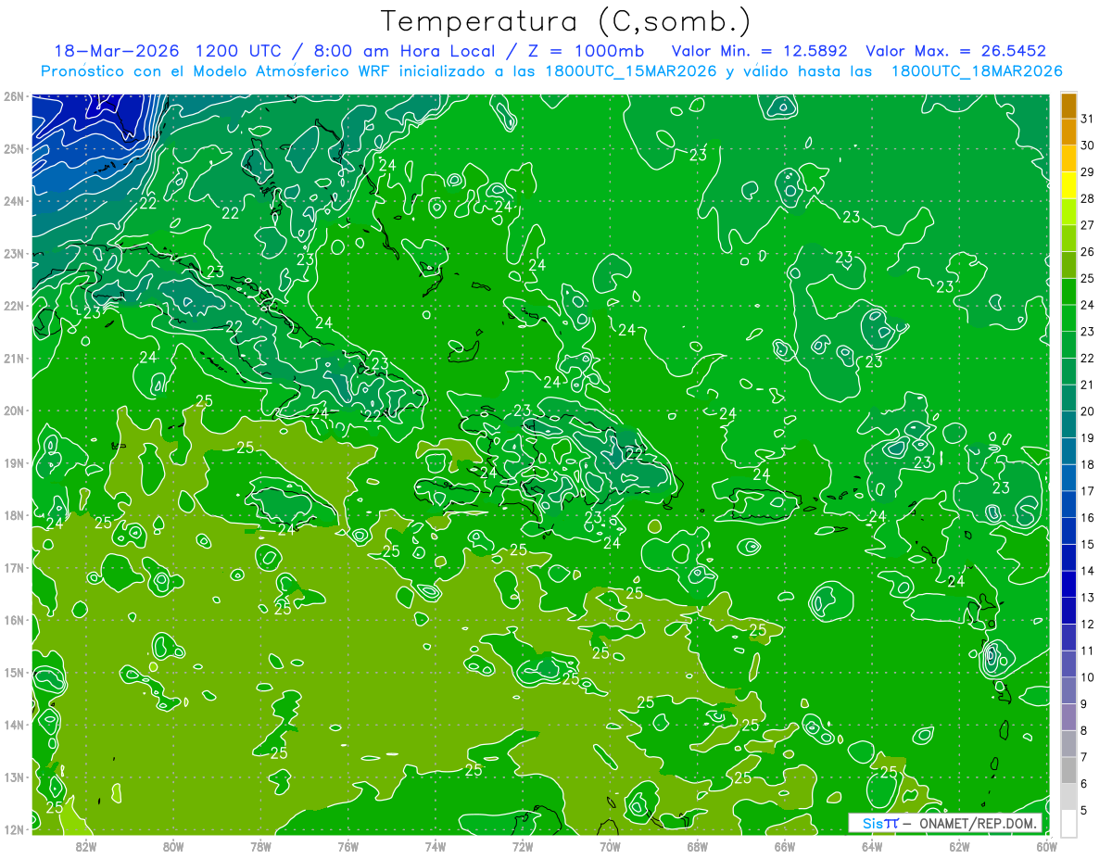Viewport: 1112px width, 859px height.
Task: Click the "62W" longitude axis label
Action: (960, 846)
